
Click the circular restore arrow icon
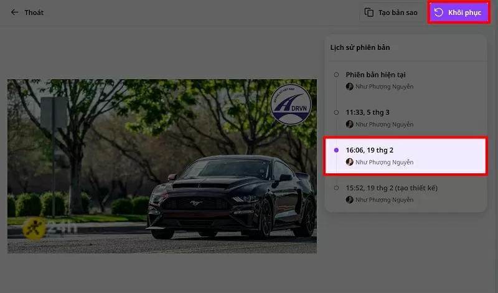439,12
